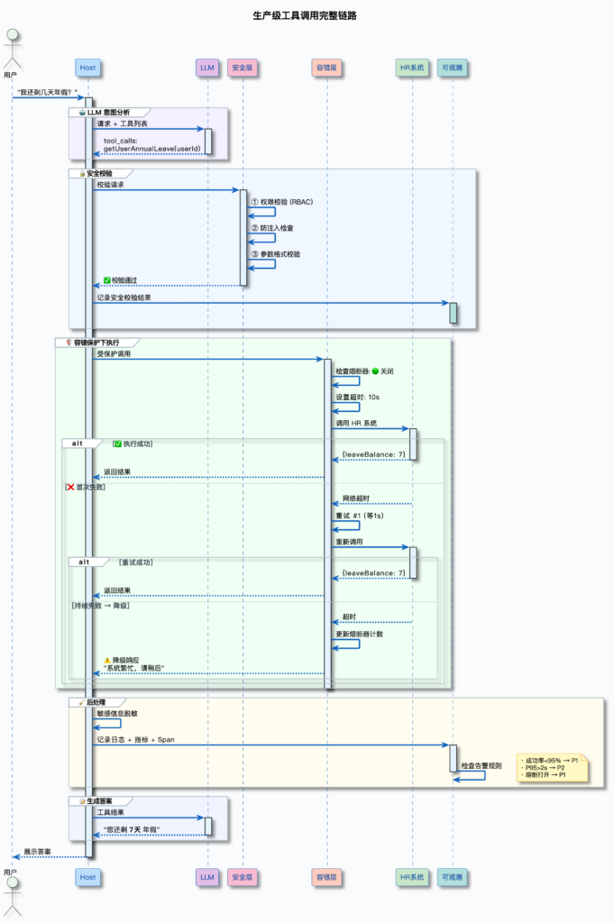Click the green checkmark beside 校验通过
This screenshot has height=923, width=614.
[106, 279]
